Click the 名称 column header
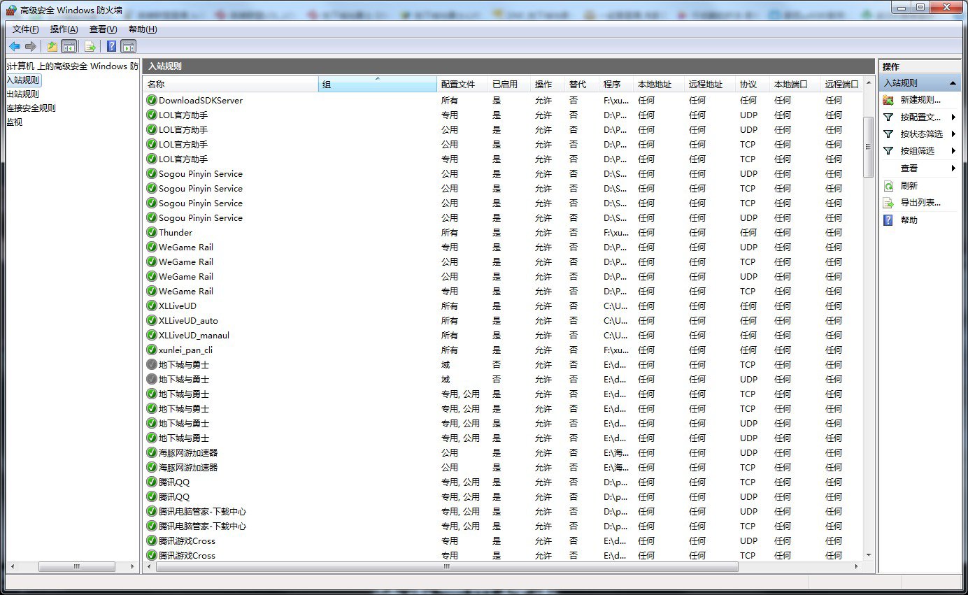 click(x=231, y=85)
